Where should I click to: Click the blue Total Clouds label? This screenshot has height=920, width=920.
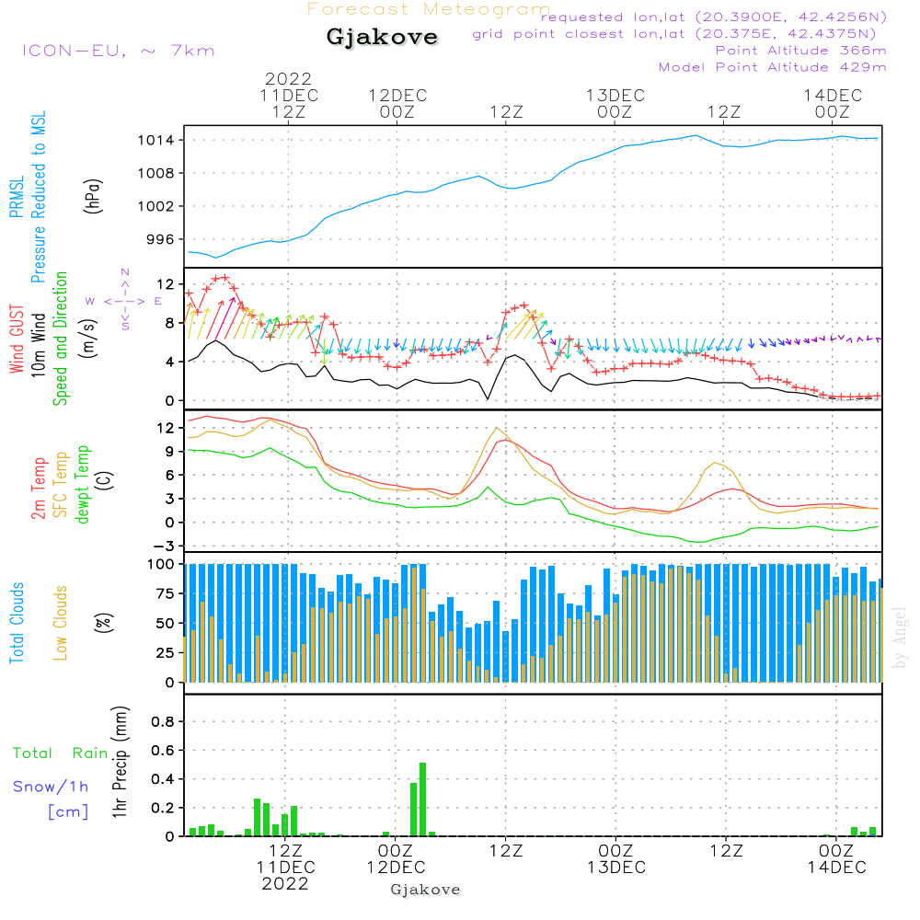pyautogui.click(x=17, y=623)
